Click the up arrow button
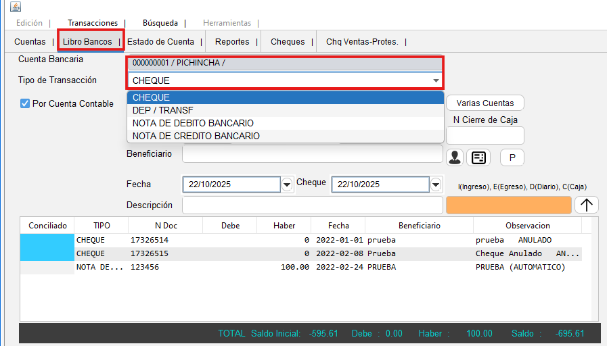 (586, 205)
